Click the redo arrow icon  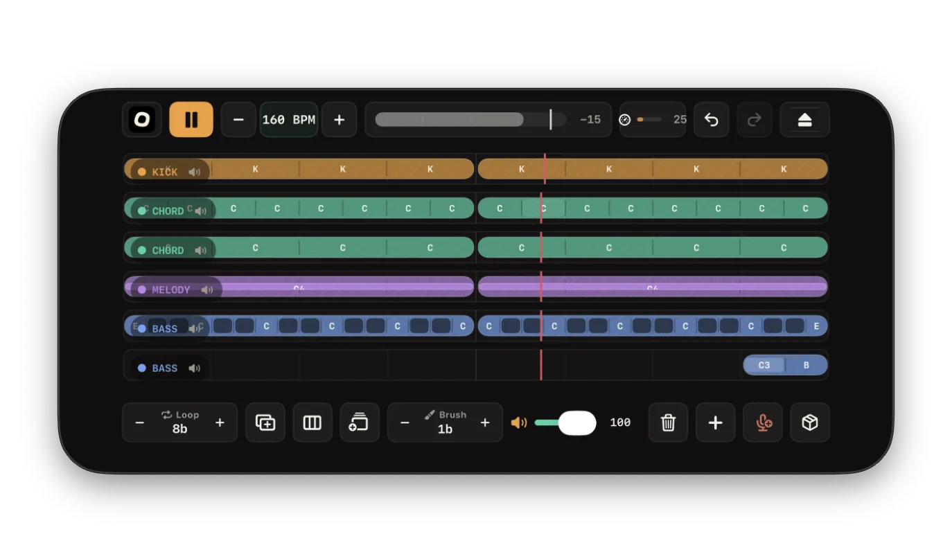coord(754,119)
